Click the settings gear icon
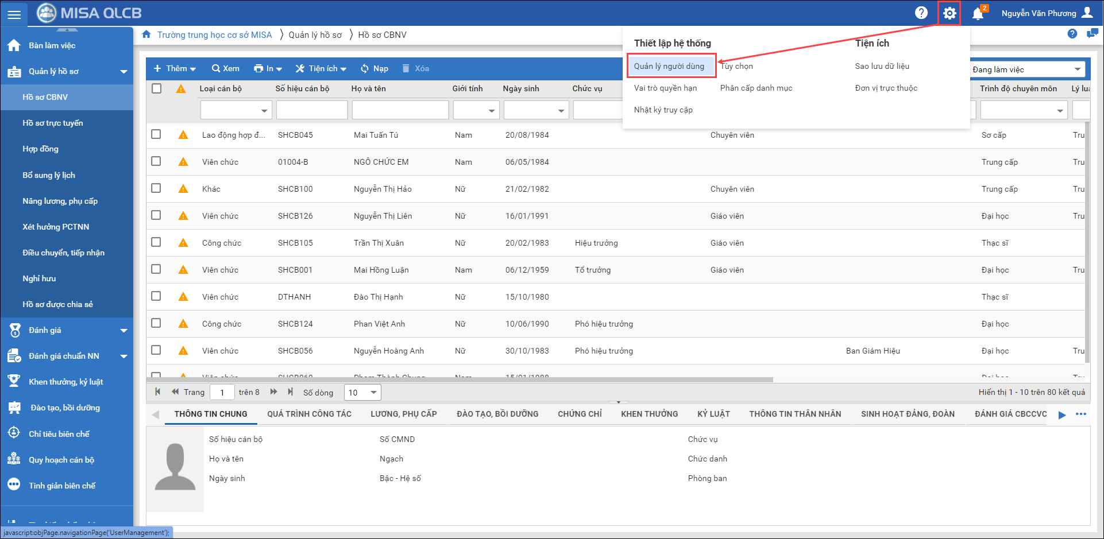1104x539 pixels. click(949, 13)
